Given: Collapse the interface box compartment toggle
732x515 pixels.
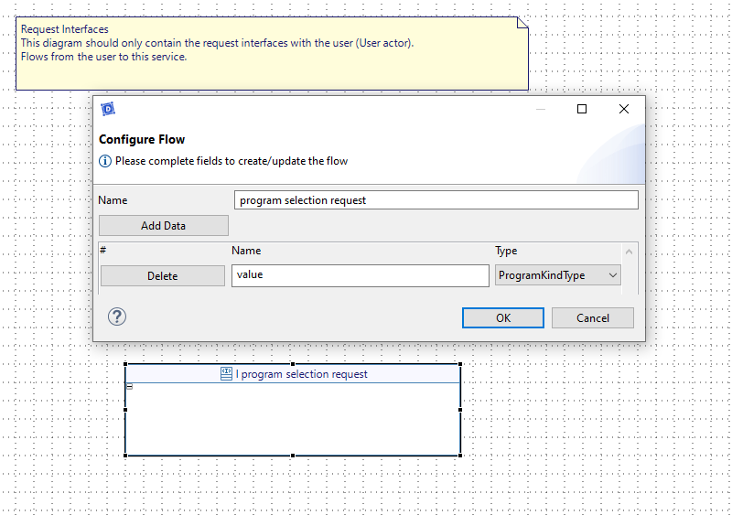Looking at the screenshot, I should [x=130, y=387].
